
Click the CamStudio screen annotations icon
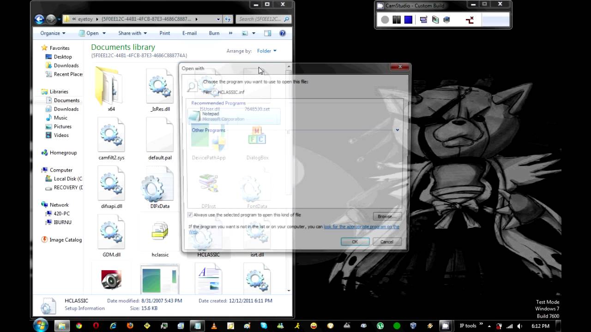[435, 20]
